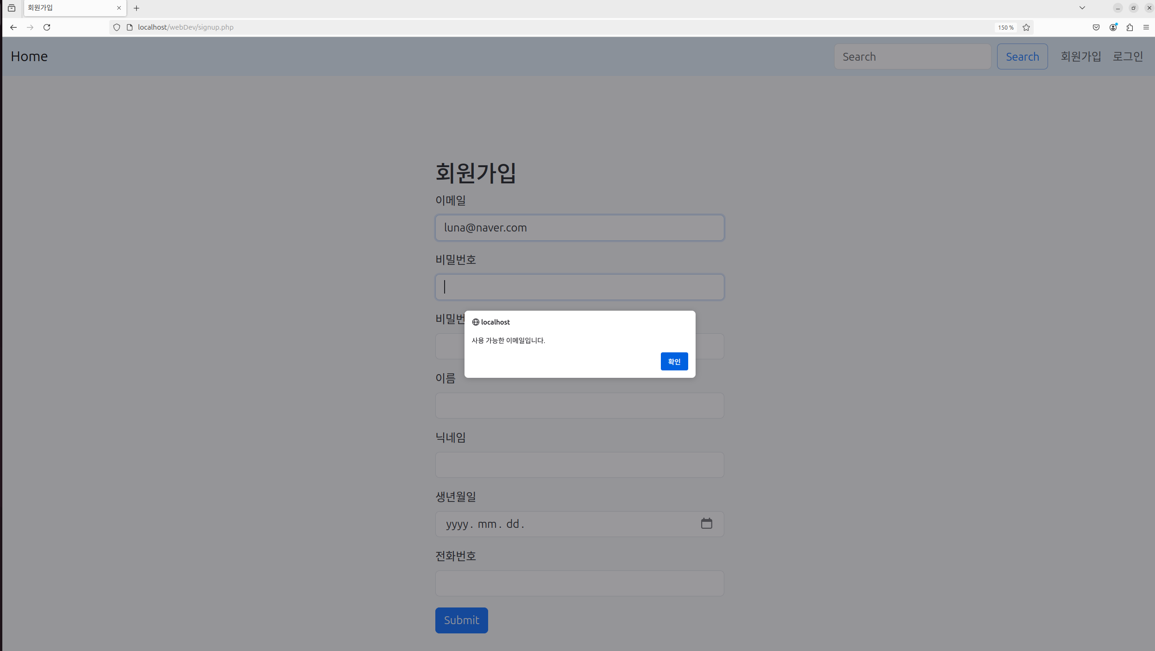Click the 150% zoom level indicator

(x=1004, y=27)
